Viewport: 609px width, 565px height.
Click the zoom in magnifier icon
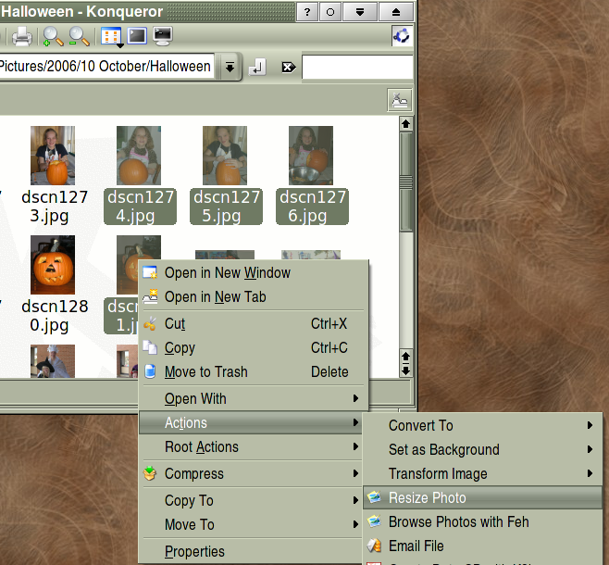click(x=53, y=37)
